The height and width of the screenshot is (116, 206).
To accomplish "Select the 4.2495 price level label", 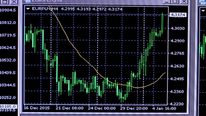I will pos(178,79).
